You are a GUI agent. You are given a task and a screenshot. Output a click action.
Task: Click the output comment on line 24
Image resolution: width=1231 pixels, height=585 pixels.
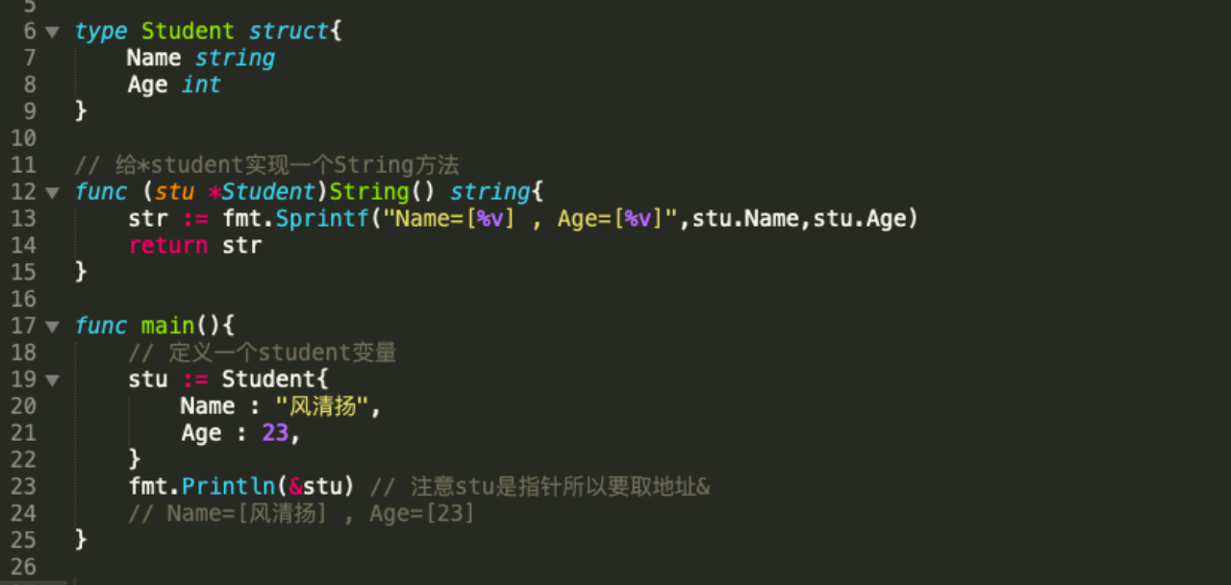coord(302,514)
